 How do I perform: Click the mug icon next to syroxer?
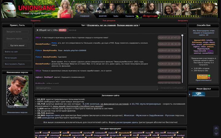[x=130, y=135]
